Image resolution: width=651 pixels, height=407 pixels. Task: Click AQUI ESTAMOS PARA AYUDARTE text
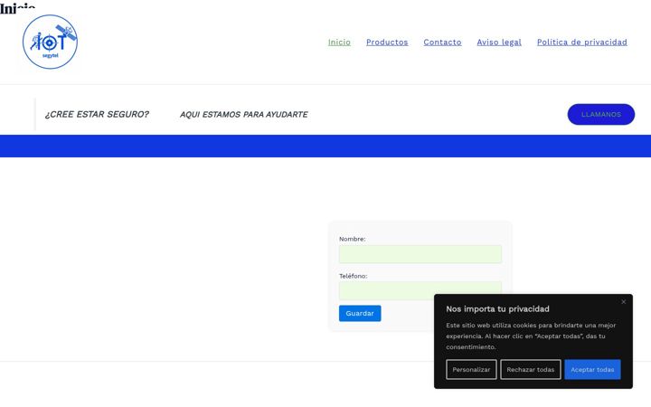(244, 114)
